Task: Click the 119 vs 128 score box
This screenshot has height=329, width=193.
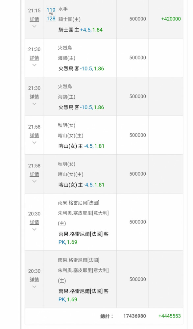Action: [51, 14]
